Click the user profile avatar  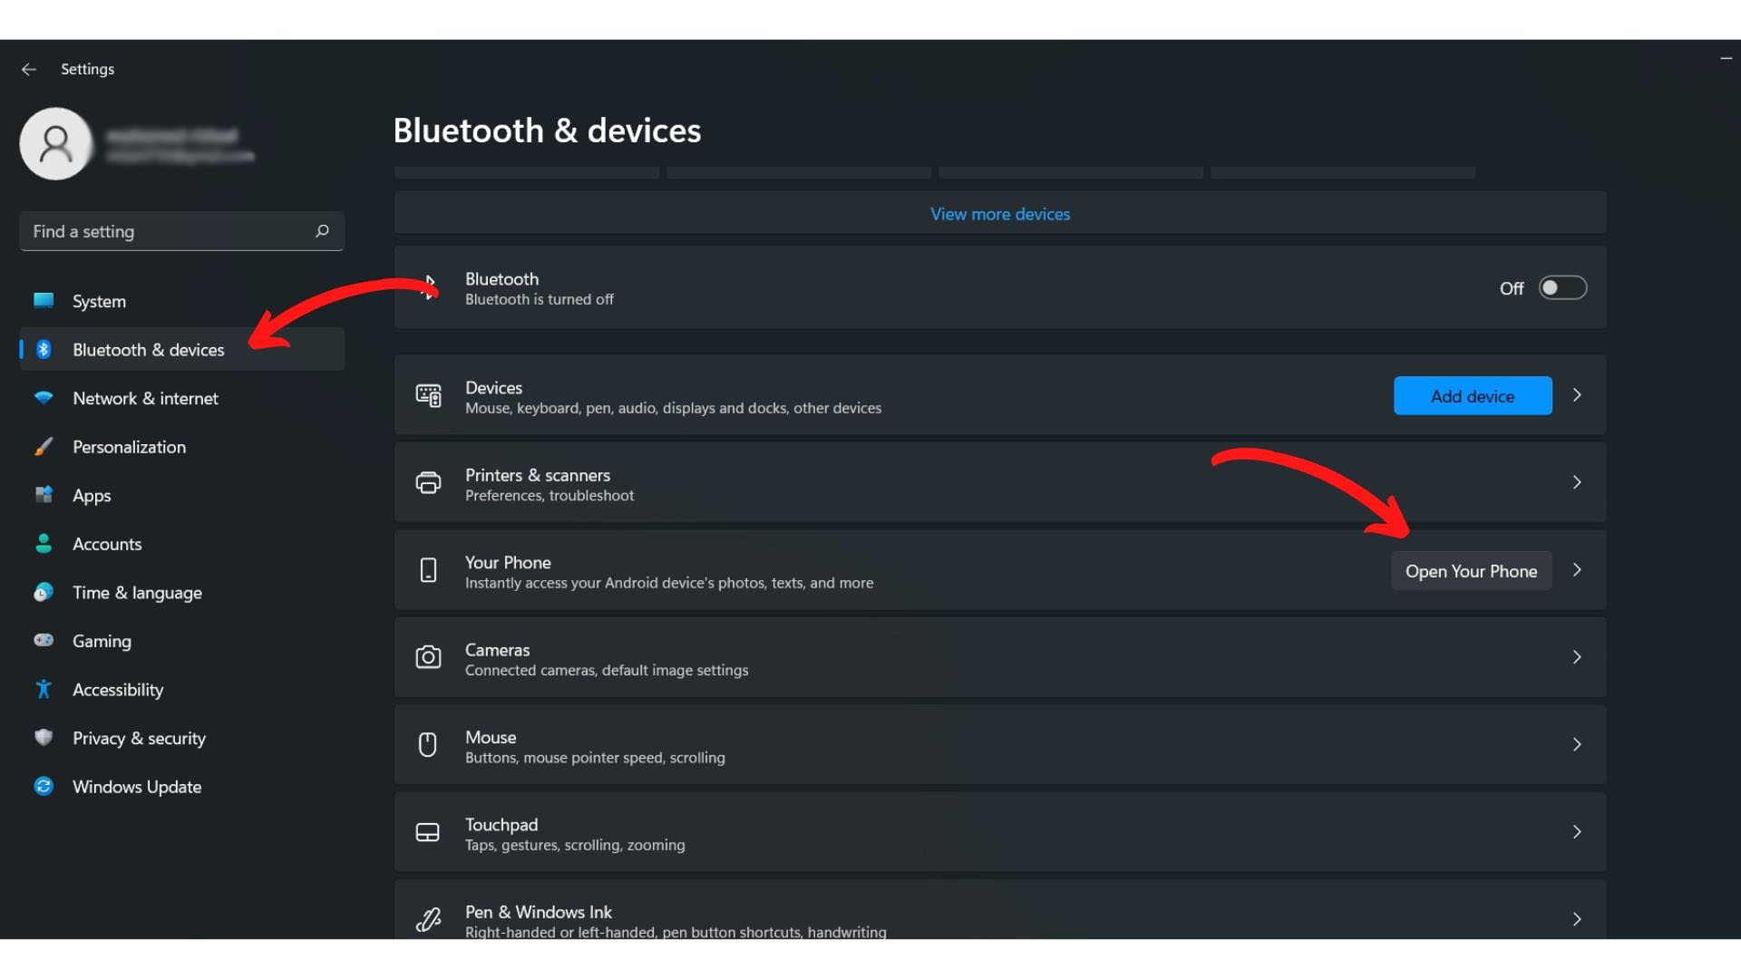click(56, 143)
